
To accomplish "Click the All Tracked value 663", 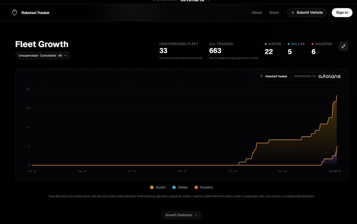I will point(215,51).
